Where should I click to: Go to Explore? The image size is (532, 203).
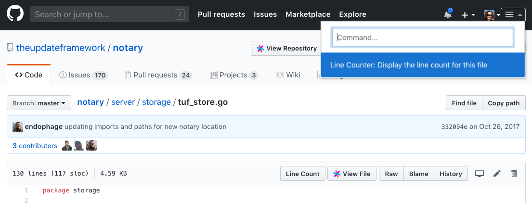pyautogui.click(x=352, y=14)
